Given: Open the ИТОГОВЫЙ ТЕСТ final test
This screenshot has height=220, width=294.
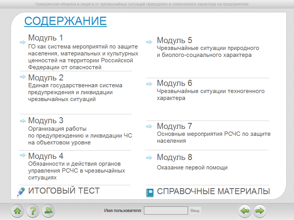Looking at the screenshot, I should 64,190.
